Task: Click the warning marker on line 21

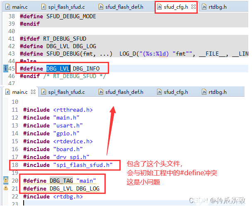Action: point(6,188)
